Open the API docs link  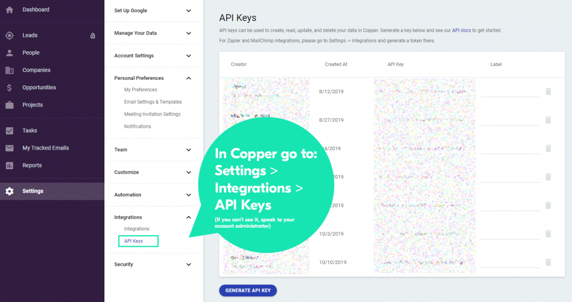pos(461,31)
